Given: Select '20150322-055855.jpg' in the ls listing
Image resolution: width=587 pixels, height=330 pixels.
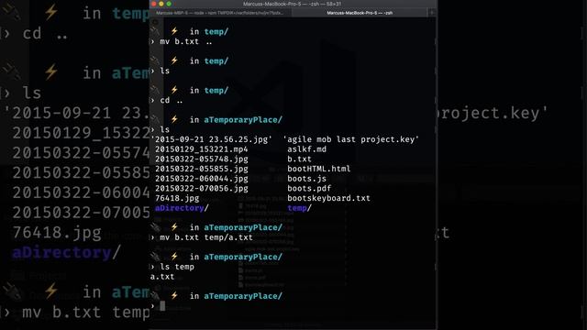Looking at the screenshot, I should pos(202,169).
